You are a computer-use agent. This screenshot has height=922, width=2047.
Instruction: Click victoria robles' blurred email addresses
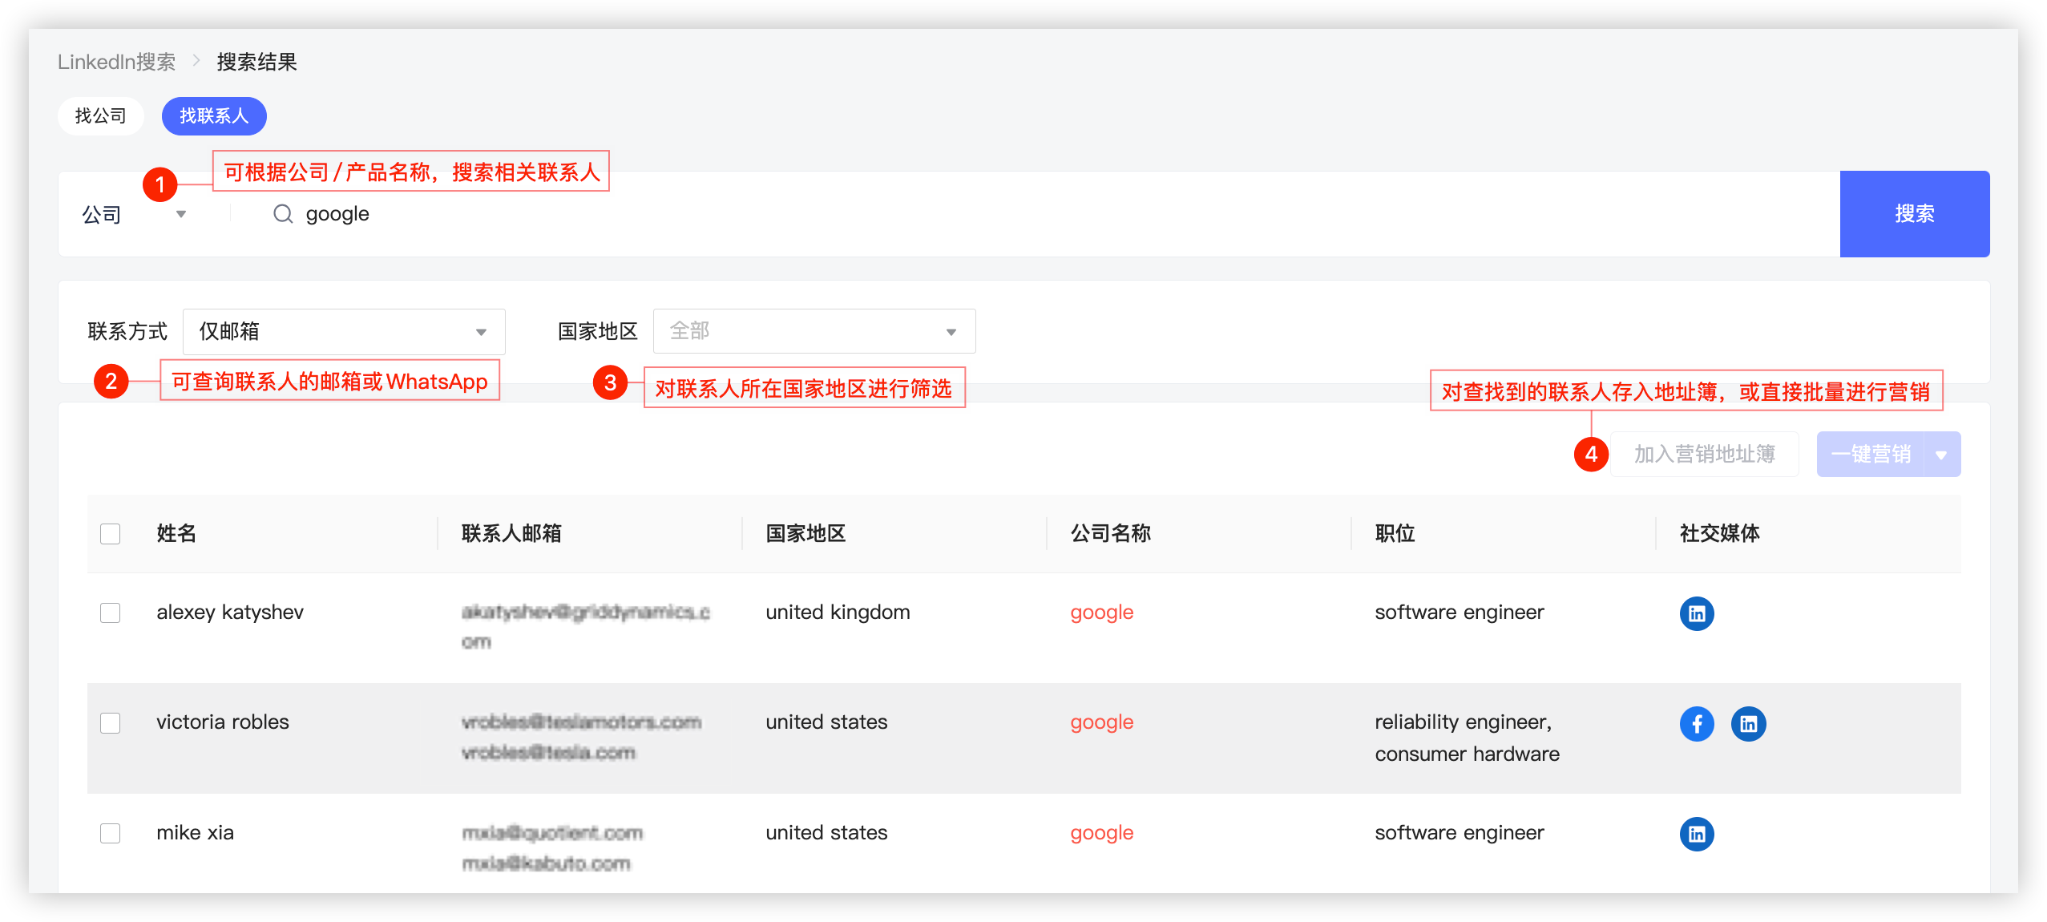[x=581, y=738]
